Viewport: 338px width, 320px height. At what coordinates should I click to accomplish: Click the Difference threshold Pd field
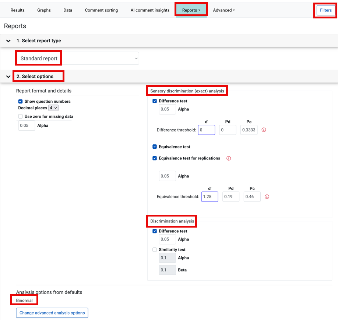[x=228, y=130]
